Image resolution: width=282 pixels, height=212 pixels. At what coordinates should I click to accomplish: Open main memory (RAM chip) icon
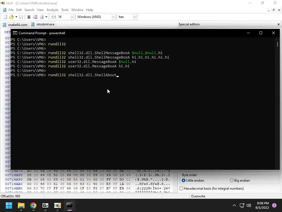(29, 17)
